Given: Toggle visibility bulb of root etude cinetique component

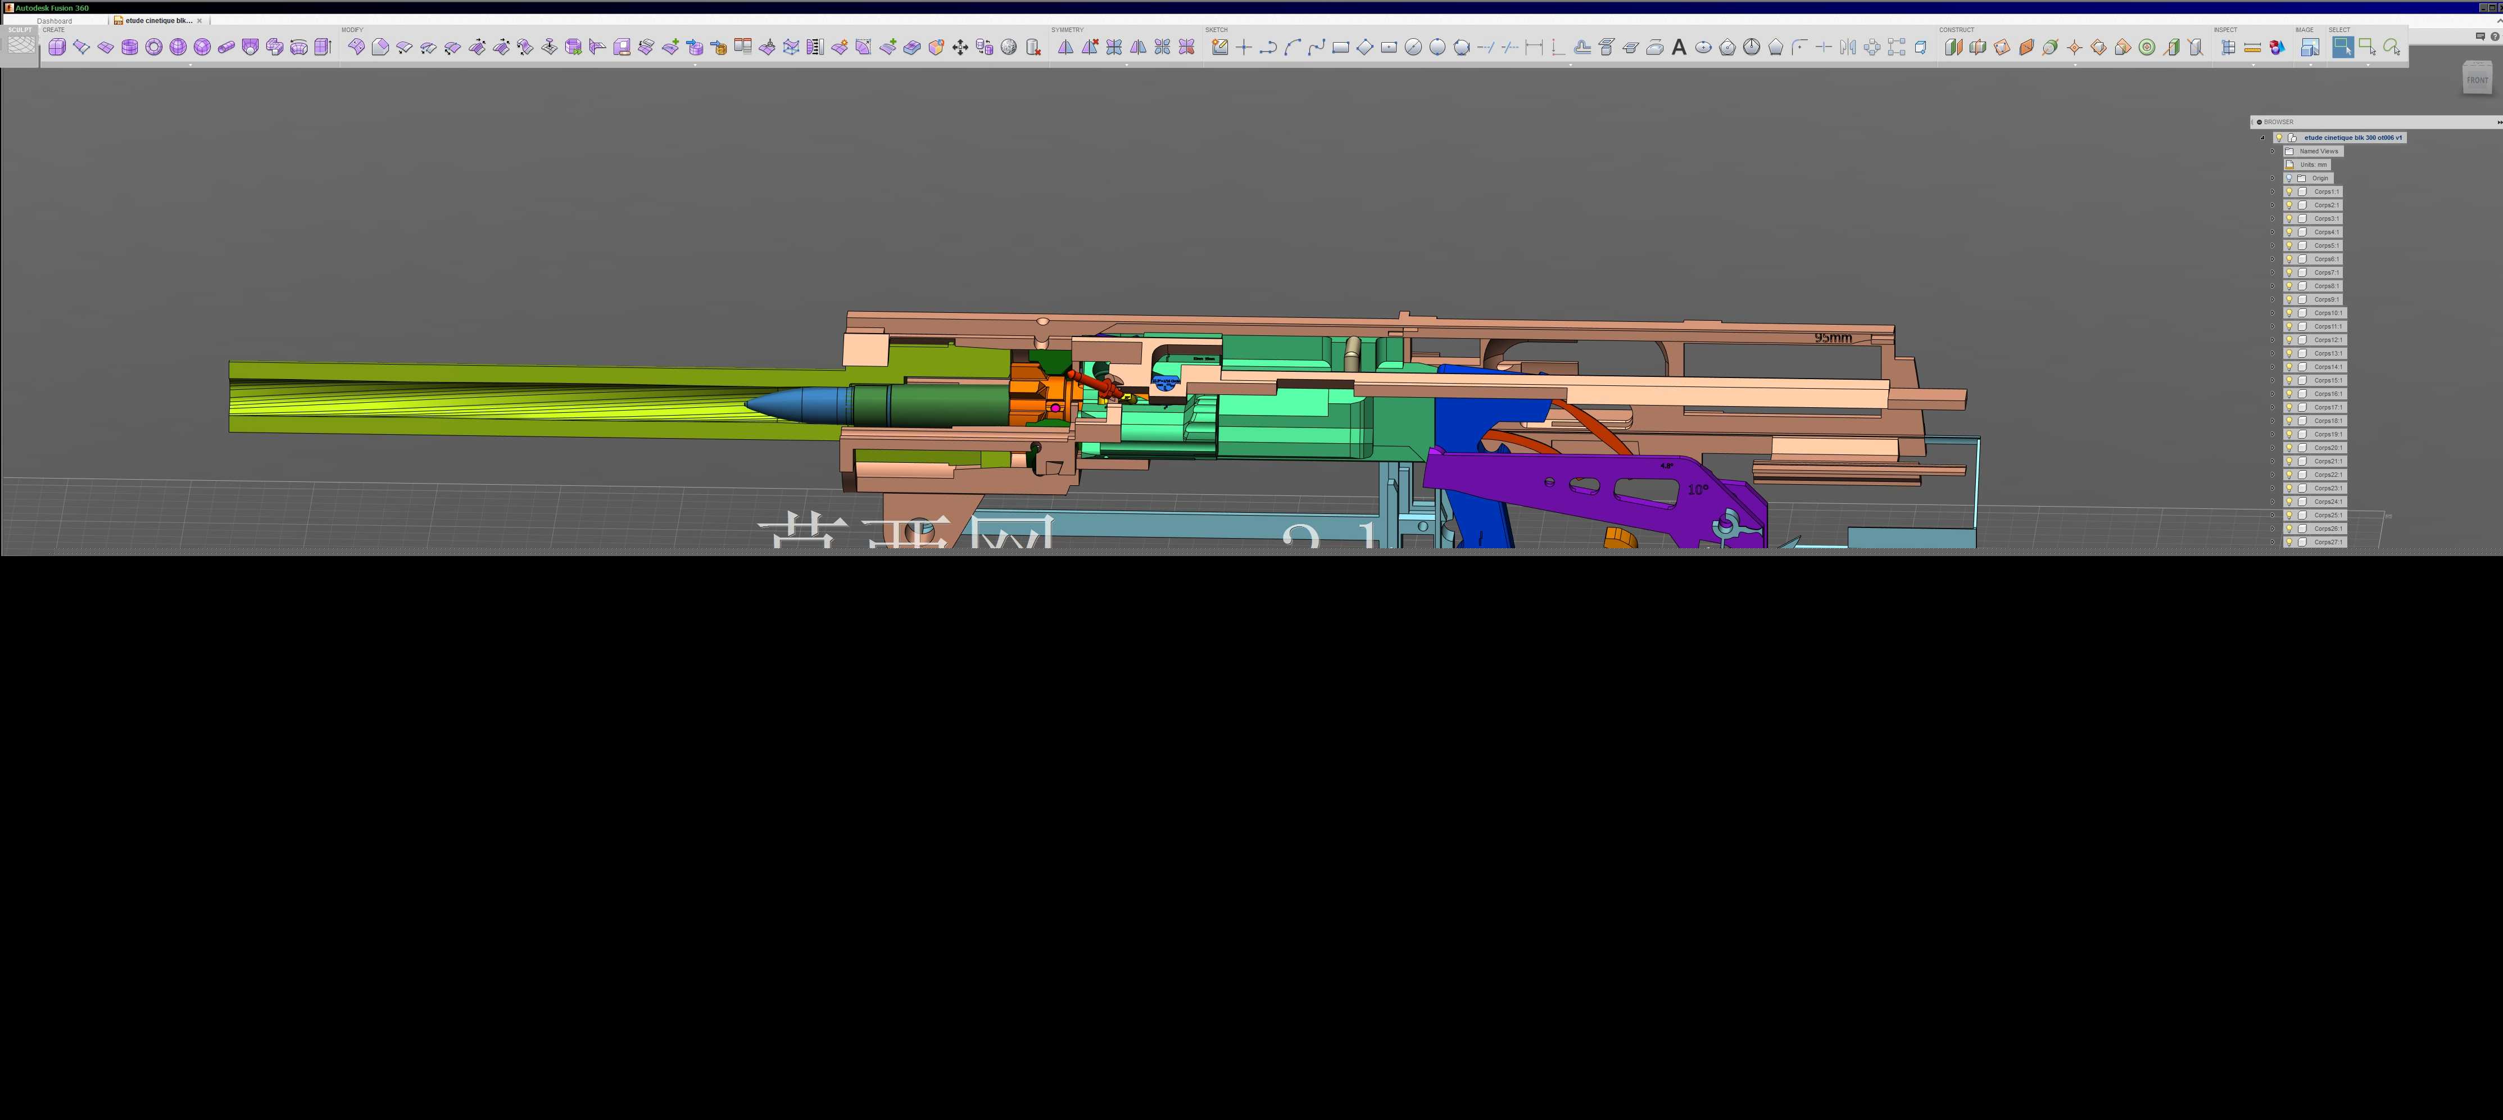Looking at the screenshot, I should [x=2279, y=138].
